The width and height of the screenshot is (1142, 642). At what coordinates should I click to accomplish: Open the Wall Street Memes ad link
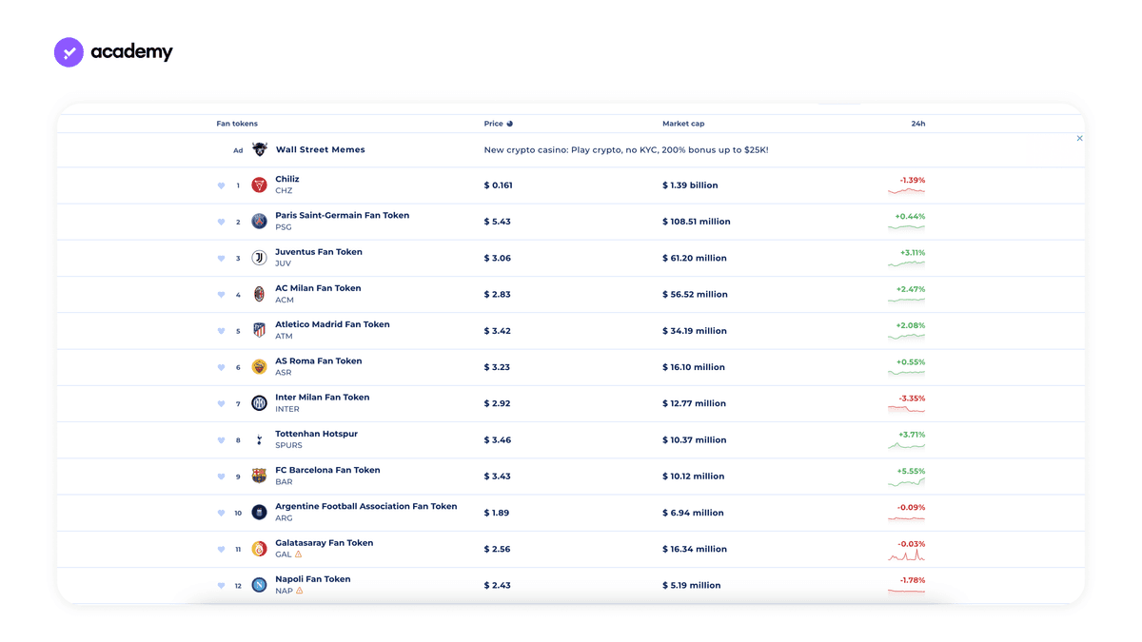pyautogui.click(x=320, y=149)
